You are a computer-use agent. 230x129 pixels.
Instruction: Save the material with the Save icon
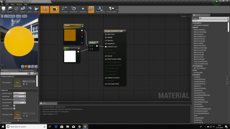pyautogui.click(x=4, y=10)
